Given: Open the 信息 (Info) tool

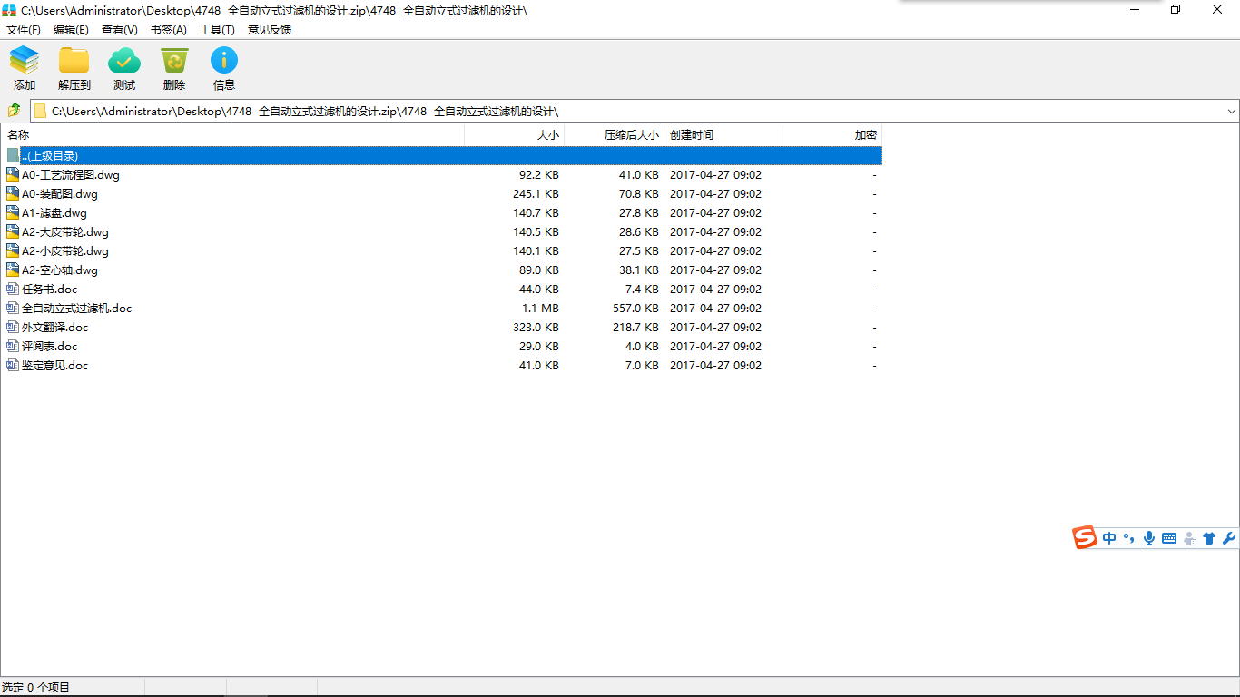Looking at the screenshot, I should point(224,61).
